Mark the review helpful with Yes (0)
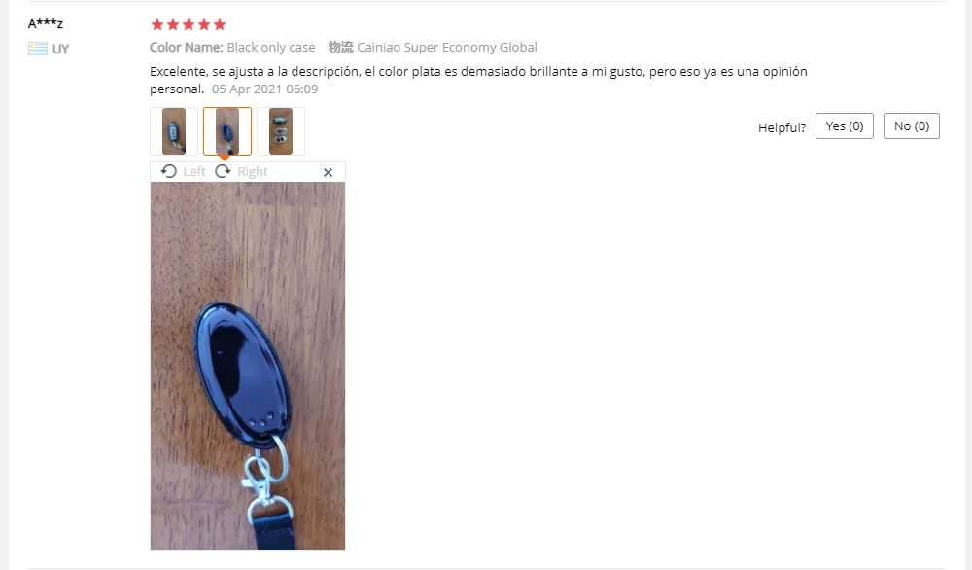Image resolution: width=972 pixels, height=570 pixels. click(845, 125)
